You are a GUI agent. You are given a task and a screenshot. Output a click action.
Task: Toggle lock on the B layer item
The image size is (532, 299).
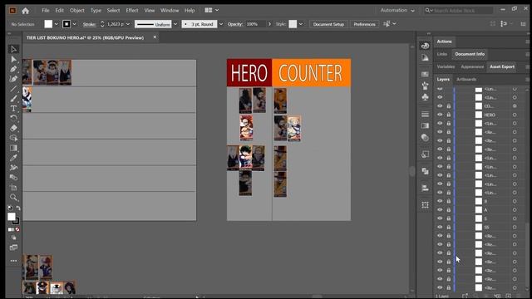(x=449, y=201)
